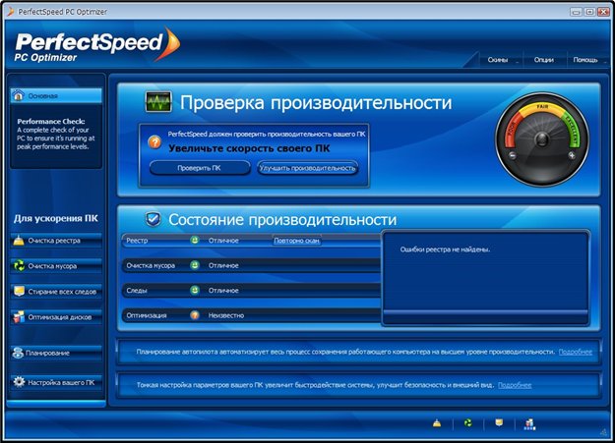This screenshot has height=443, width=615.
Task: Click the bottom bar green recycle icon
Action: [468, 423]
